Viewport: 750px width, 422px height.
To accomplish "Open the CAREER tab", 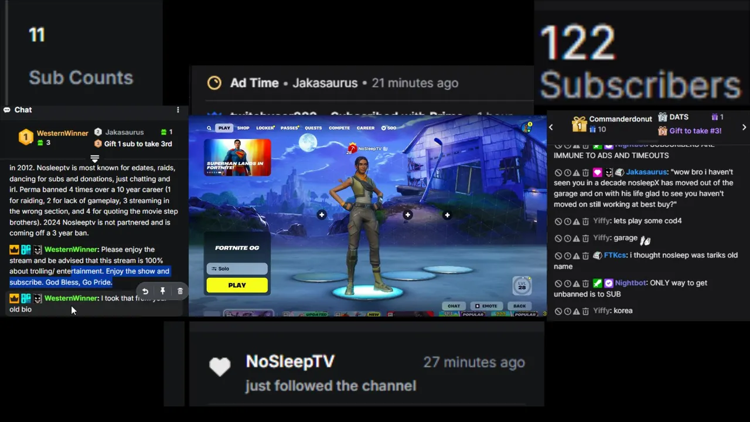I will 366,128.
